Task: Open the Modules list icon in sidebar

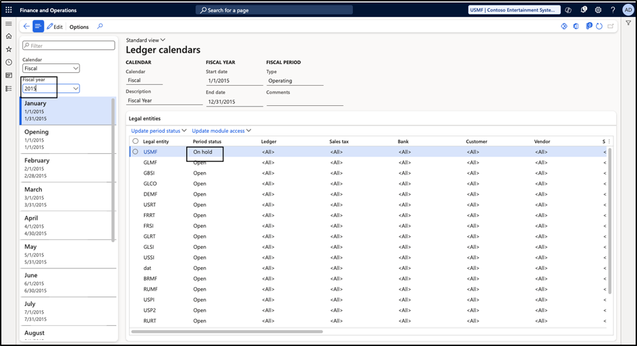Action: coord(9,88)
